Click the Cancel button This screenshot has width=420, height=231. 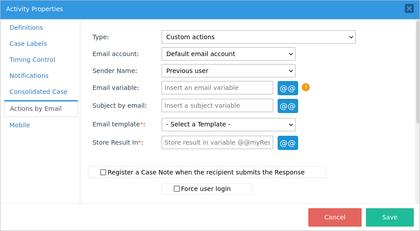(335, 217)
